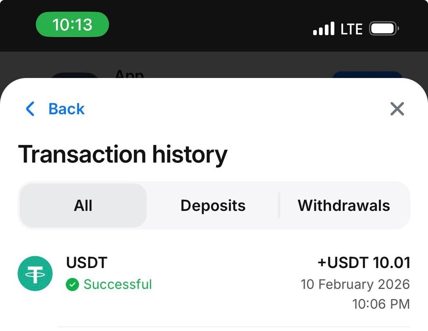Tap the Back chevron arrow

(x=30, y=109)
